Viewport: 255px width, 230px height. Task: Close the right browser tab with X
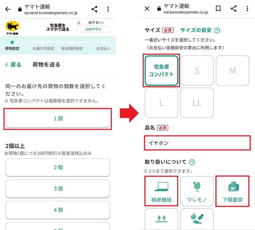(147, 9)
